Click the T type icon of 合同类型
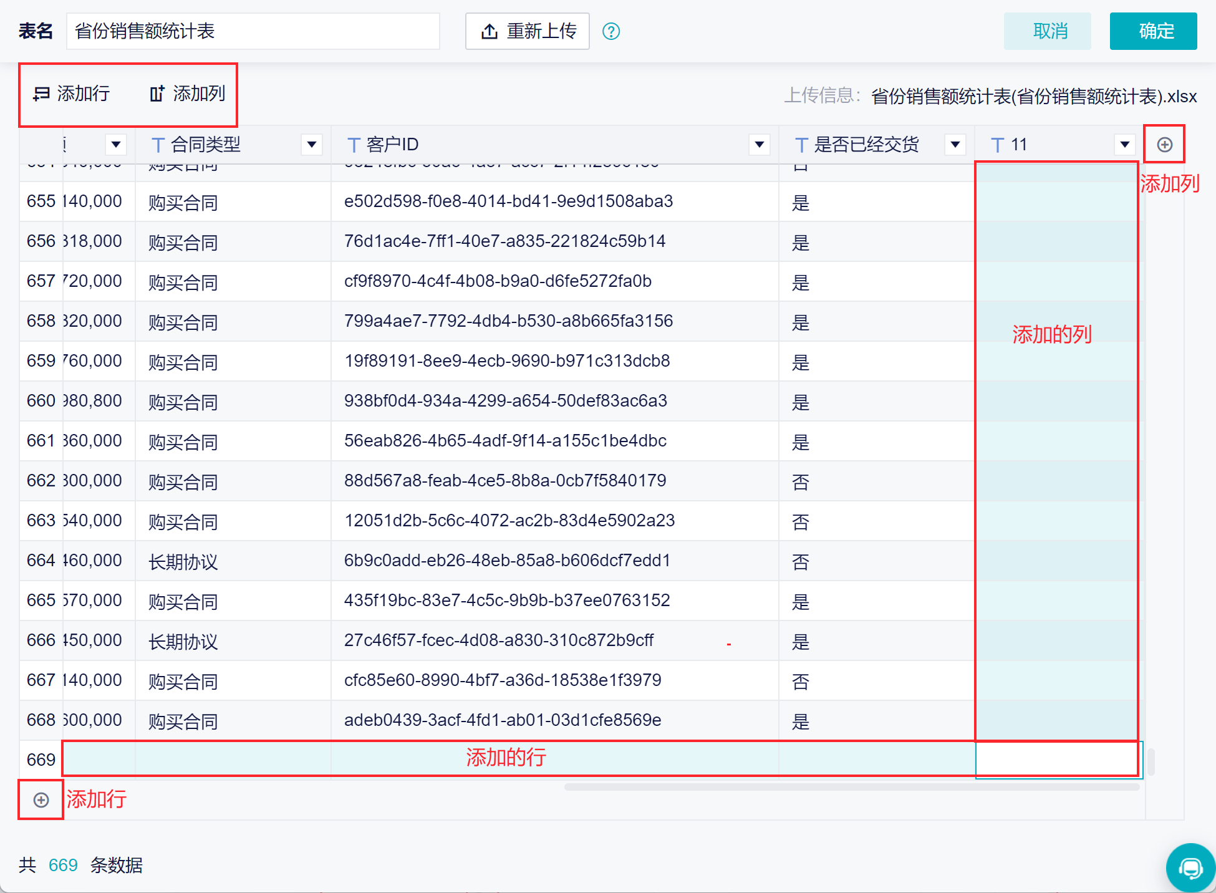This screenshot has height=893, width=1216. pyautogui.click(x=158, y=145)
